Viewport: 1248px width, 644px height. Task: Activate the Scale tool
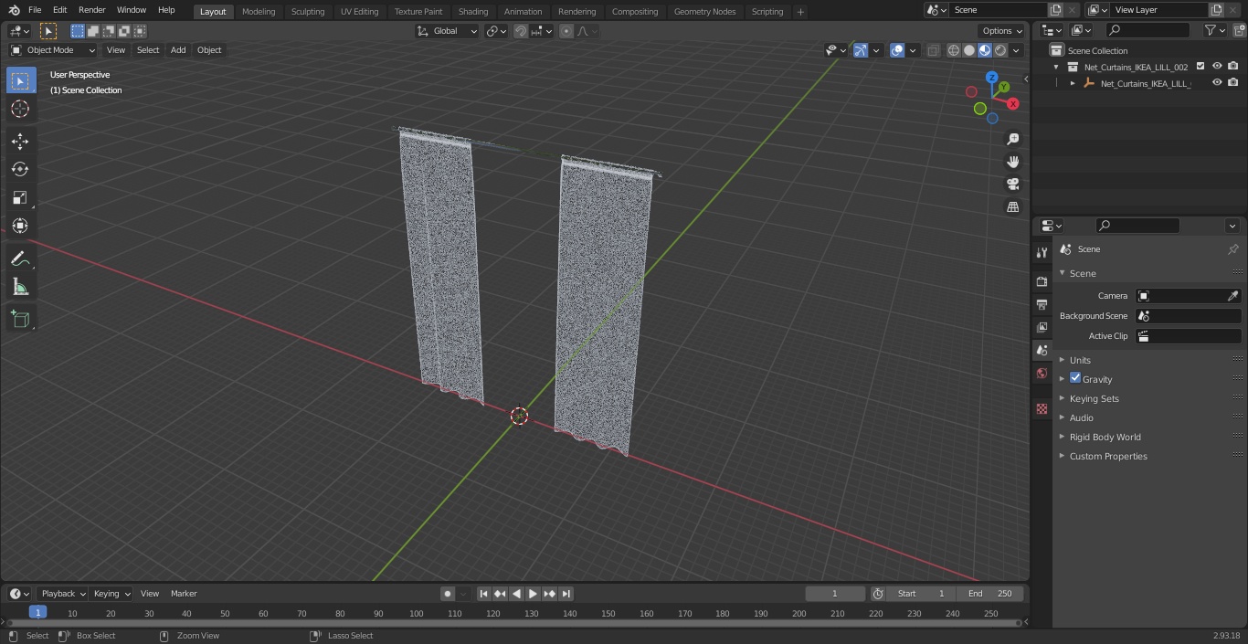(x=20, y=197)
